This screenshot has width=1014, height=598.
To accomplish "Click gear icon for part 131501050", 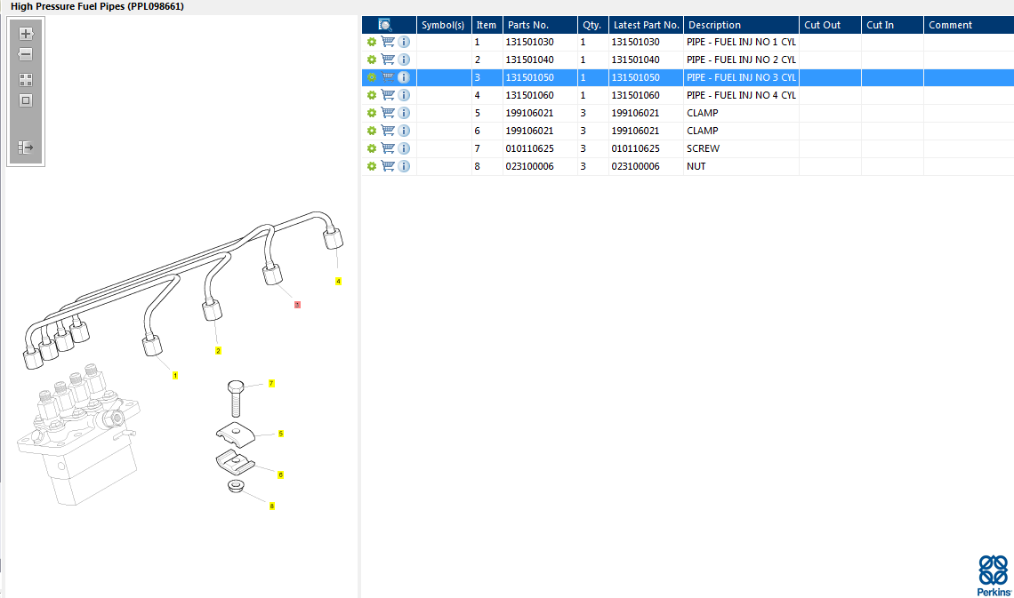I will pyautogui.click(x=372, y=77).
